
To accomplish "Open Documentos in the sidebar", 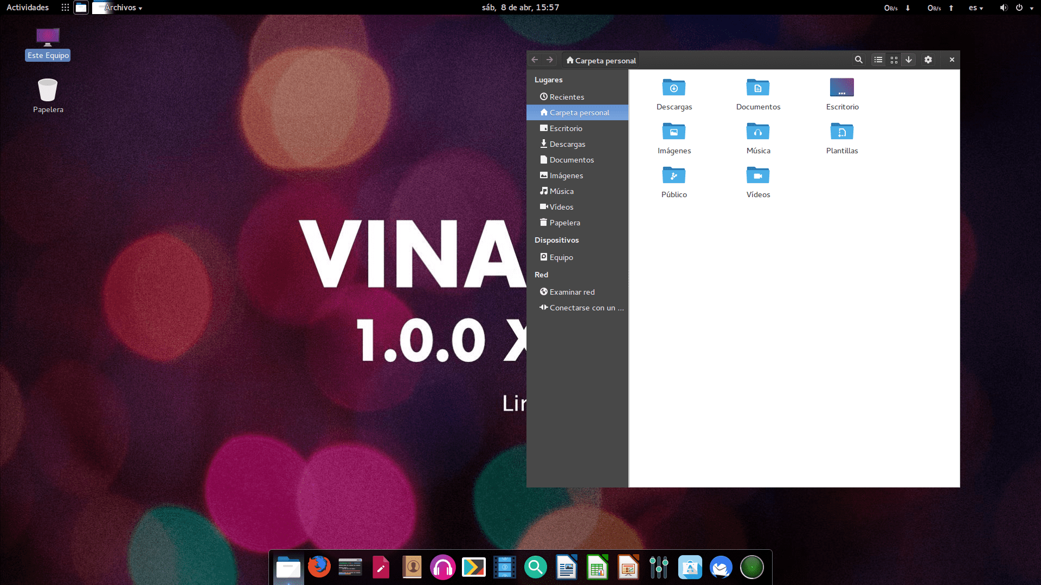I will 577,160.
